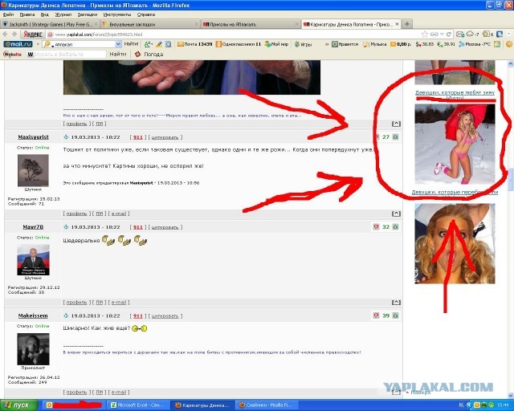Open Мой мир from toolbar
Screen dimensions: 514x411
[276, 44]
